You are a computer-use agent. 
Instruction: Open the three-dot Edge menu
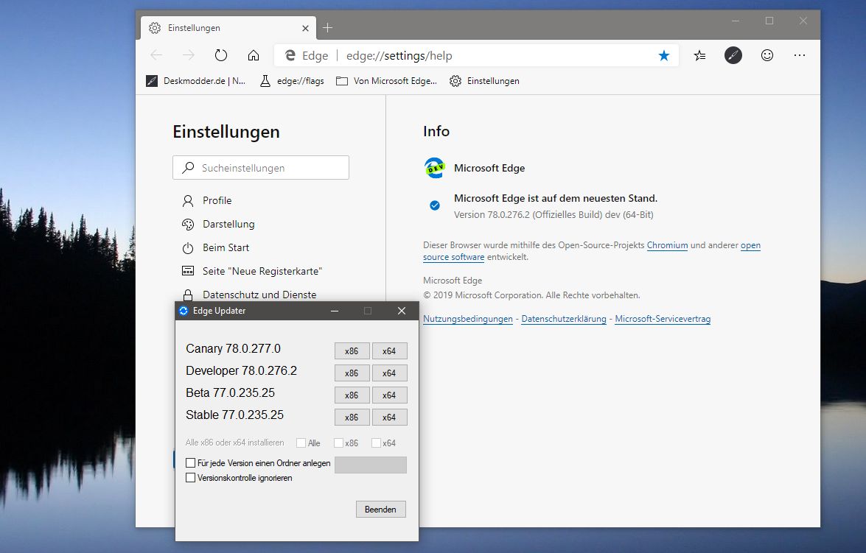(x=800, y=55)
